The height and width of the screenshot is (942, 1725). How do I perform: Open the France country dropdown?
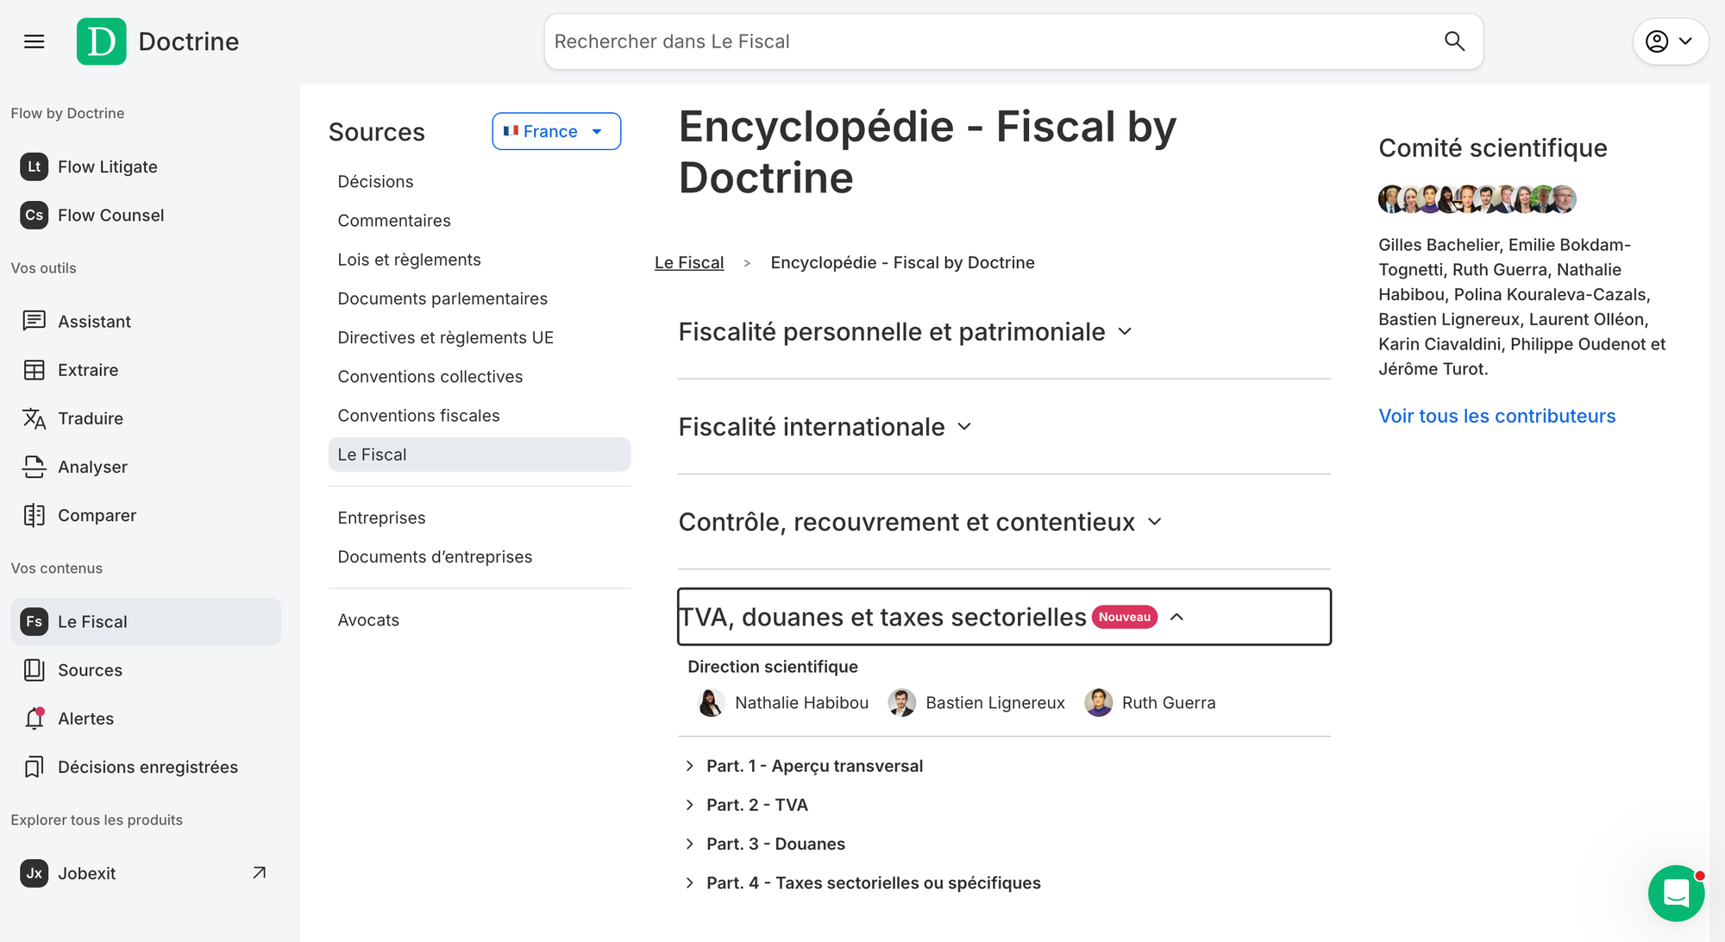(556, 131)
